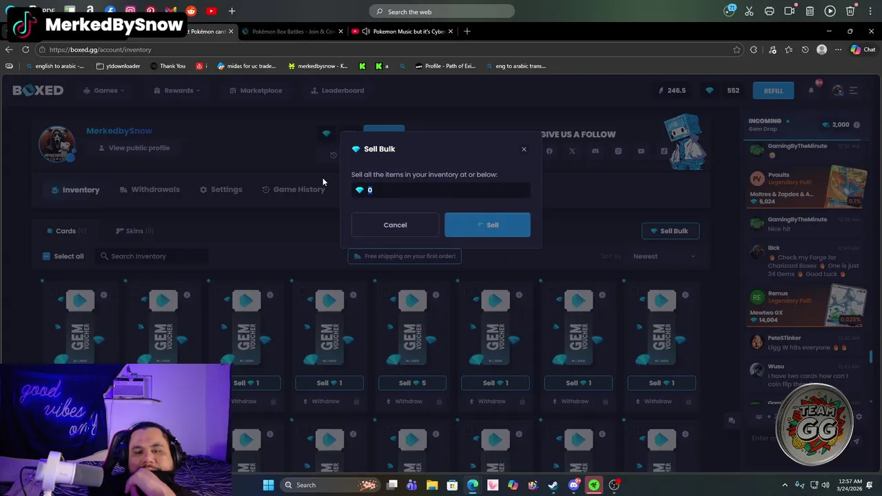Open the ytdownloader bookmark folder
The width and height of the screenshot is (882, 496).
[119, 66]
